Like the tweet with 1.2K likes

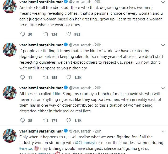point(69,77)
